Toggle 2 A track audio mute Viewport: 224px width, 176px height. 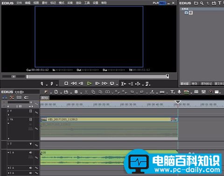31,168
